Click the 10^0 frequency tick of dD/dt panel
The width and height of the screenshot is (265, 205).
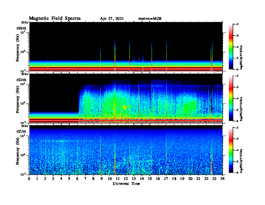(x=23, y=104)
